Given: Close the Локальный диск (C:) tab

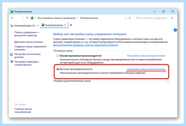Looking at the screenshot, I should pyautogui.click(x=38, y=25).
